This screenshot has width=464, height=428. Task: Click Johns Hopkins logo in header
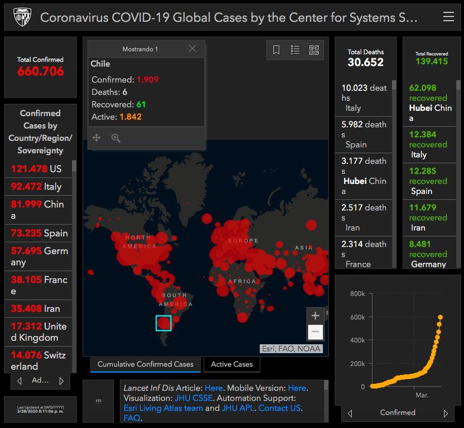(x=22, y=17)
